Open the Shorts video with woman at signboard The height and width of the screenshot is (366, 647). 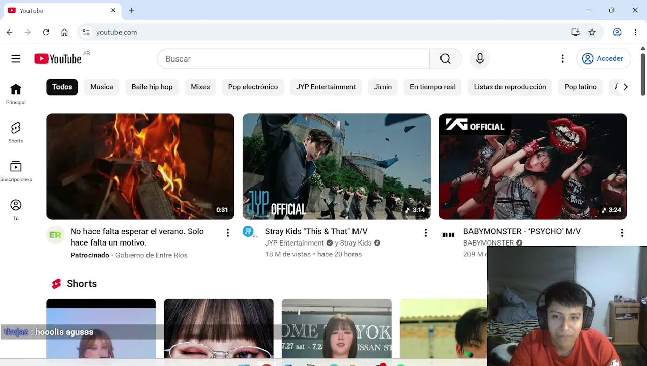pos(337,328)
